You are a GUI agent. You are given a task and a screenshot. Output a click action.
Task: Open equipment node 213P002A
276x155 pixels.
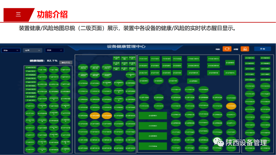[83, 99]
